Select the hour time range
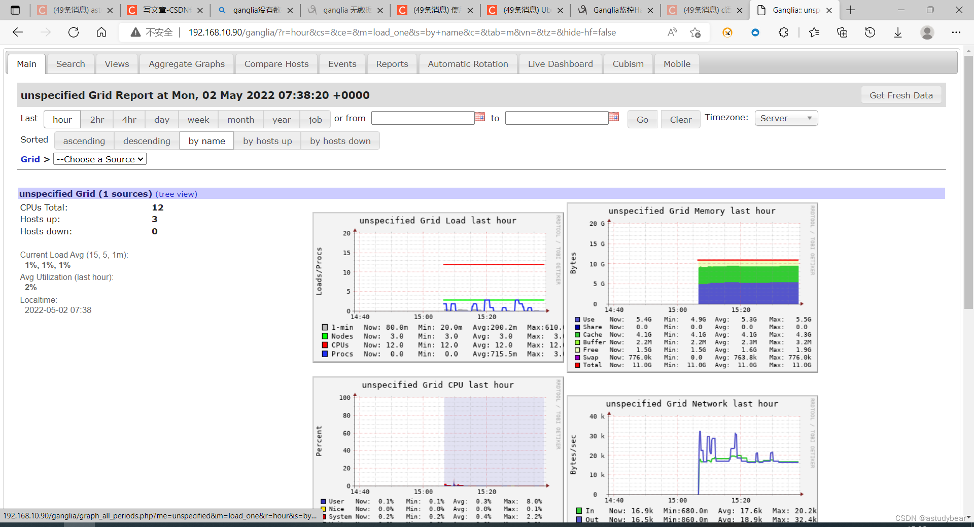The height and width of the screenshot is (527, 974). coord(62,120)
